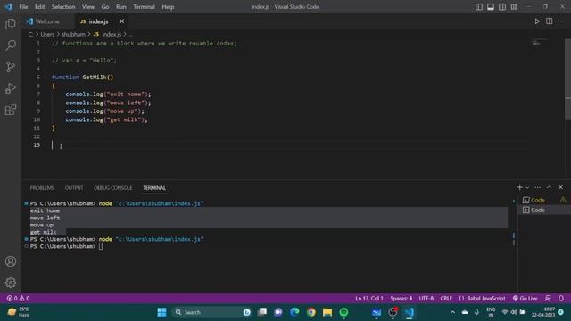Select the first Code terminal with warning
This screenshot has width=571, height=321.
point(544,200)
